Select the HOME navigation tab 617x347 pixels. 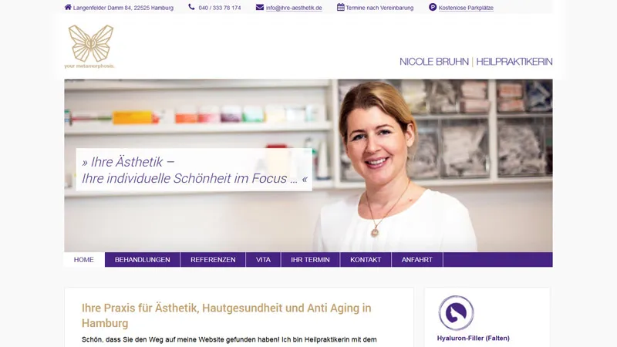pyautogui.click(x=84, y=260)
